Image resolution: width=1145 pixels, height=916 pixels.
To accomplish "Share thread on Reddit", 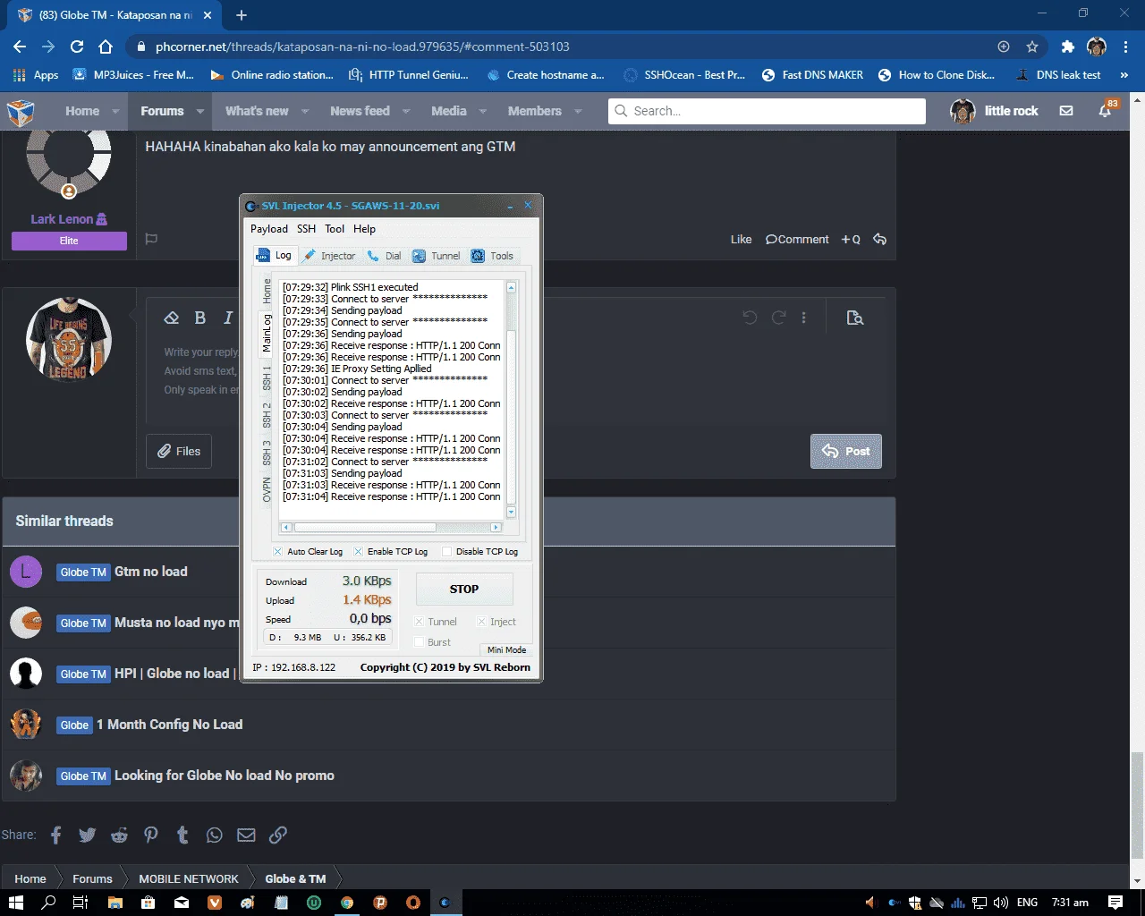I will point(119,835).
